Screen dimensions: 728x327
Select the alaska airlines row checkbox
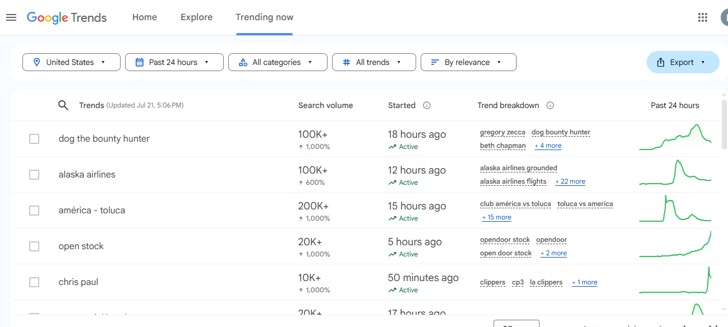click(x=34, y=175)
